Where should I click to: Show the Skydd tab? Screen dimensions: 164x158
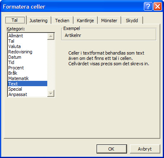132,21
